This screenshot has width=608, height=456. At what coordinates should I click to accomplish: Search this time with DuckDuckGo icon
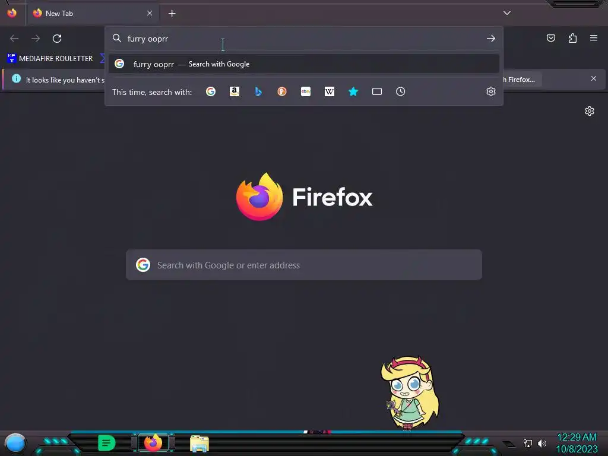[282, 91]
